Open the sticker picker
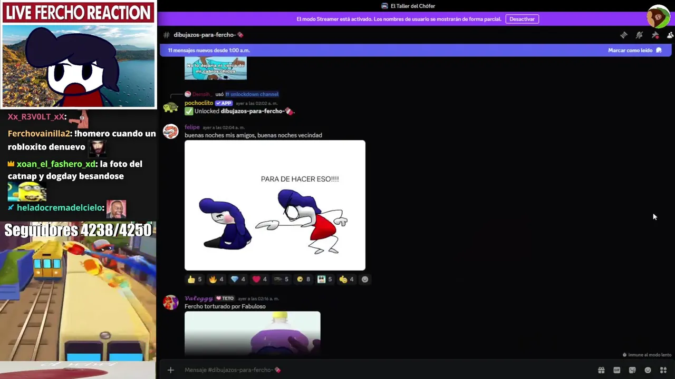Viewport: 675px width, 379px height. 632,370
